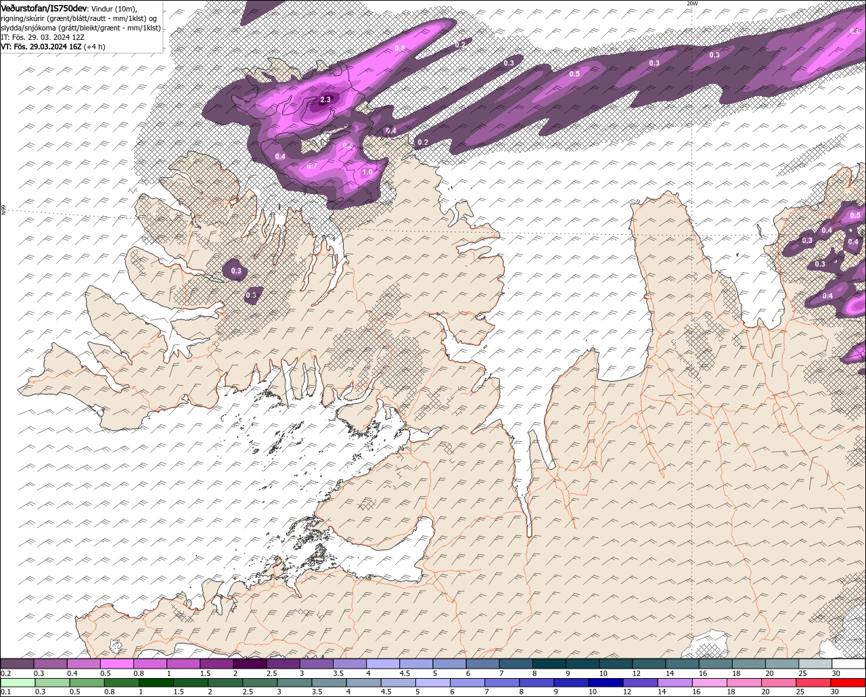Viewport: 866px width, 697px height.
Task: Pick lower legend pink swatch at 18
Action: 744,683
